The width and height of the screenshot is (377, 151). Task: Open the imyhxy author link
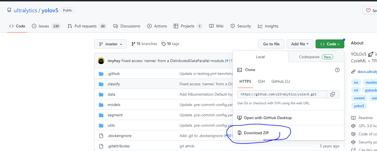point(114,61)
